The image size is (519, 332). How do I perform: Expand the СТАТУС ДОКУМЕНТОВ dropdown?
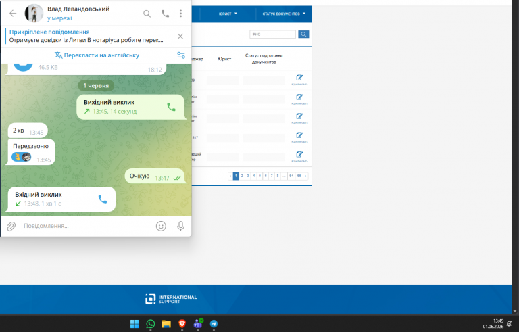coord(284,14)
